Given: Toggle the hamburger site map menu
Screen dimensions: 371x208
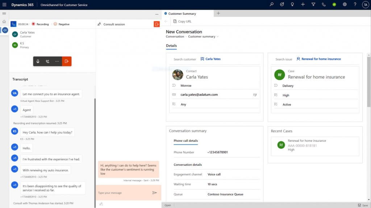Looking at the screenshot, I should (4, 13).
